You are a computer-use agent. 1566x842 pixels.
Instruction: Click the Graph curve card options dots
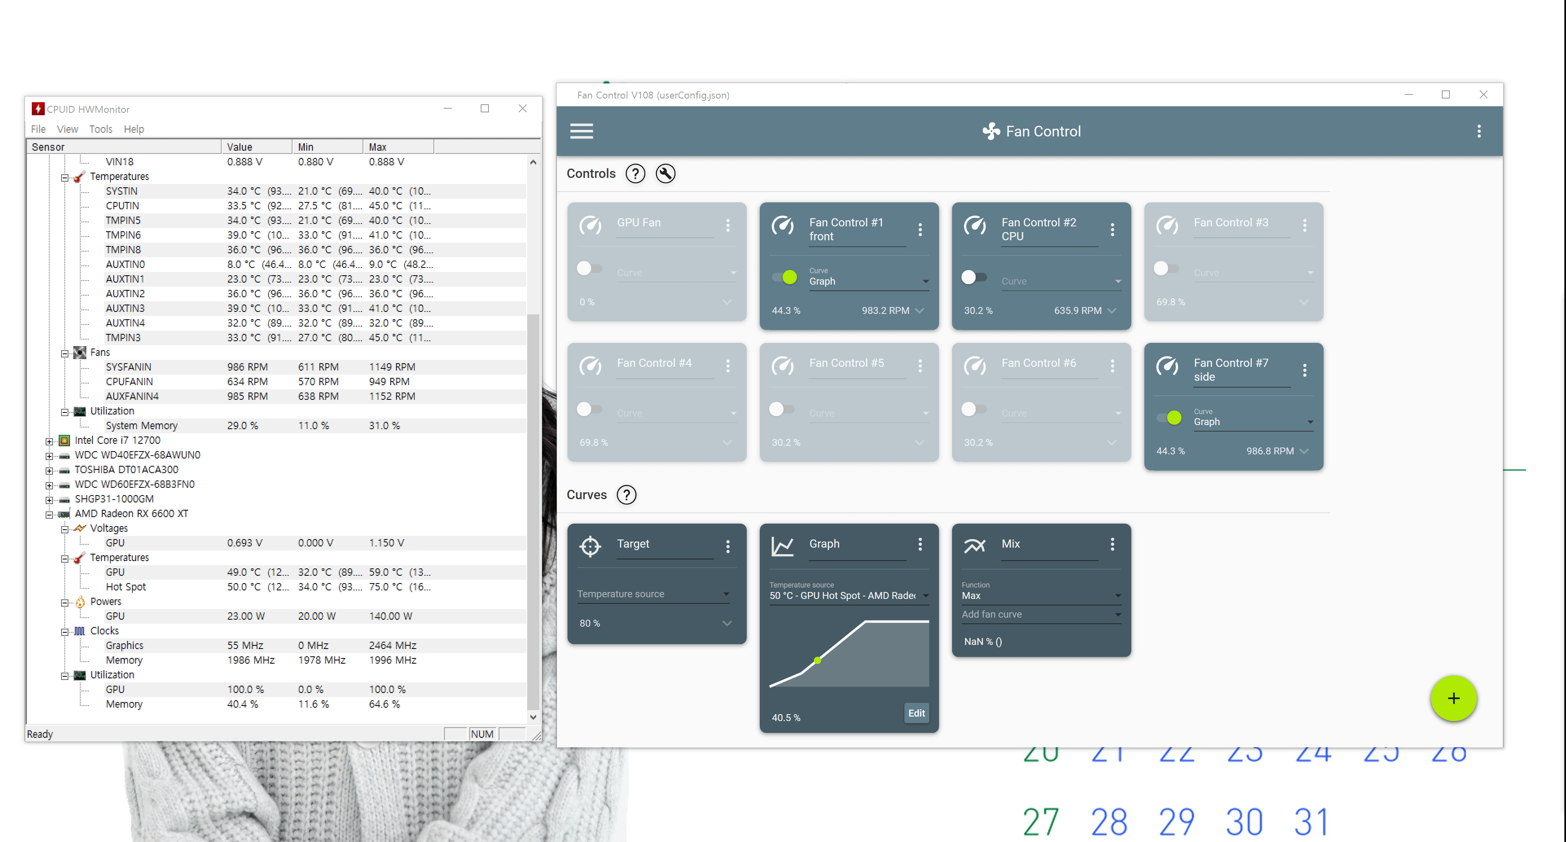(920, 544)
